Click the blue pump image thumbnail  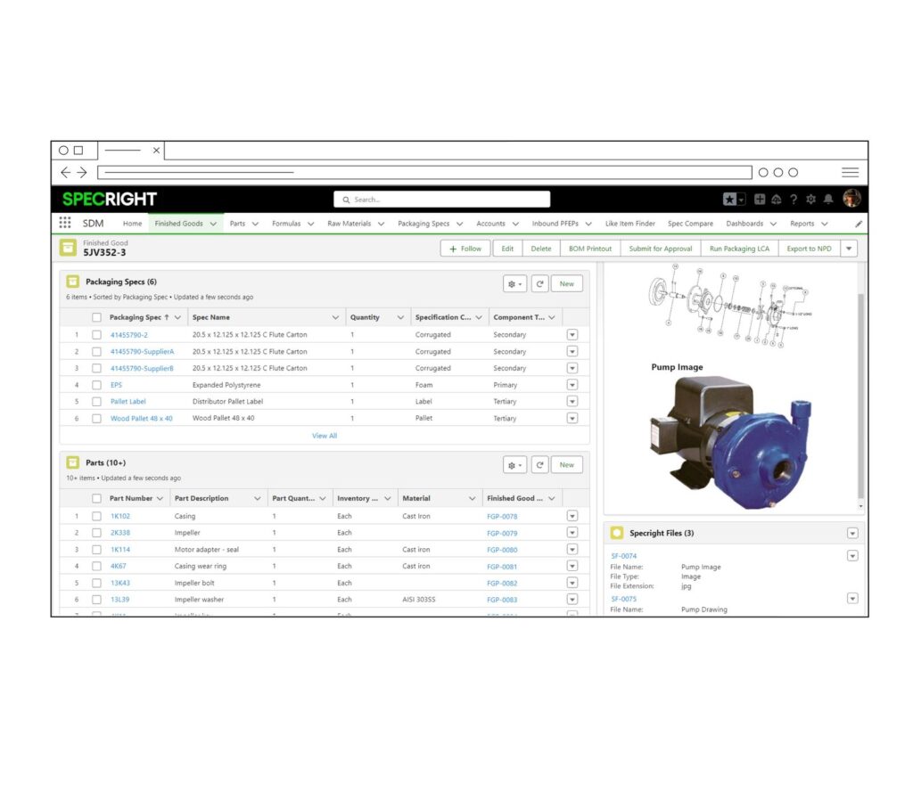click(731, 441)
